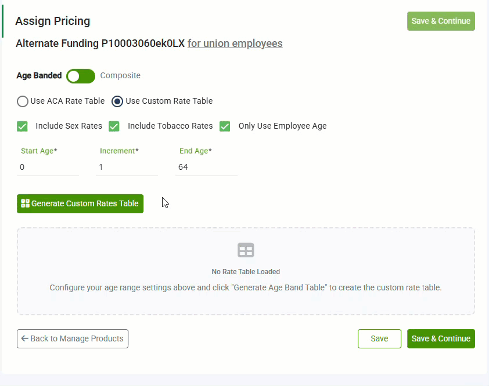Click Back to Manage Products
This screenshot has height=386, width=489.
[x=72, y=338]
